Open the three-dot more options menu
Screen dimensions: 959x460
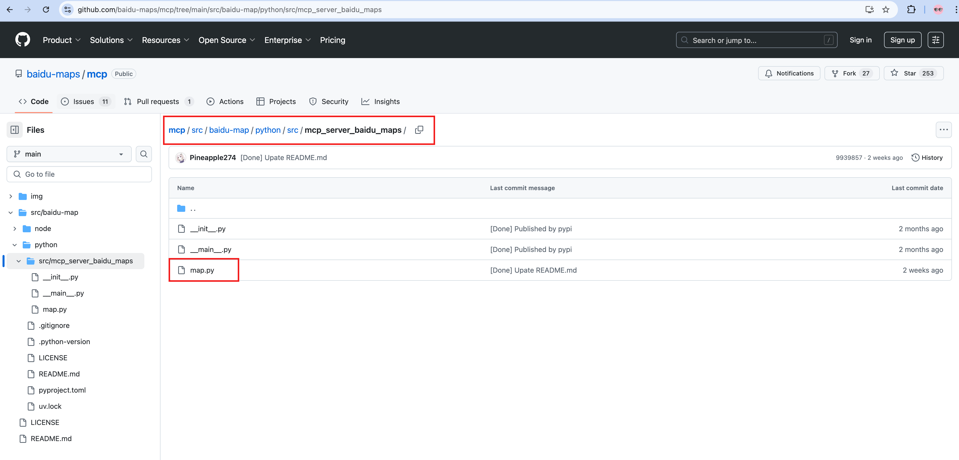click(x=943, y=130)
